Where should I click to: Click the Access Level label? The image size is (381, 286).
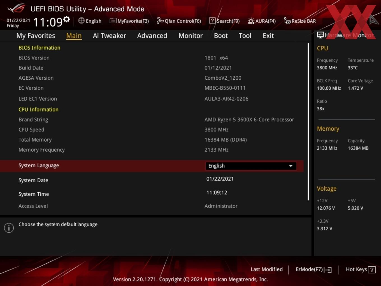(33, 206)
